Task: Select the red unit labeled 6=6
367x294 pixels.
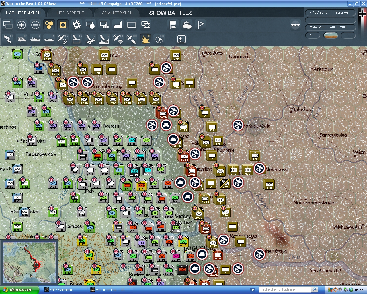Action: click(218, 255)
